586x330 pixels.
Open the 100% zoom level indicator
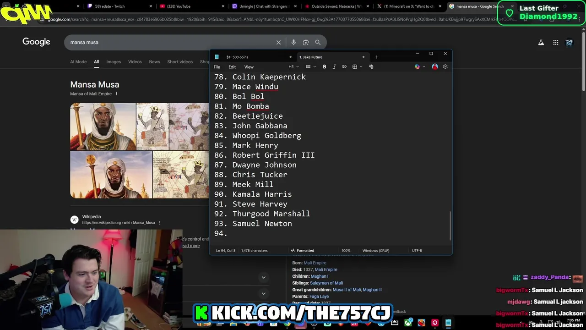coord(346,251)
